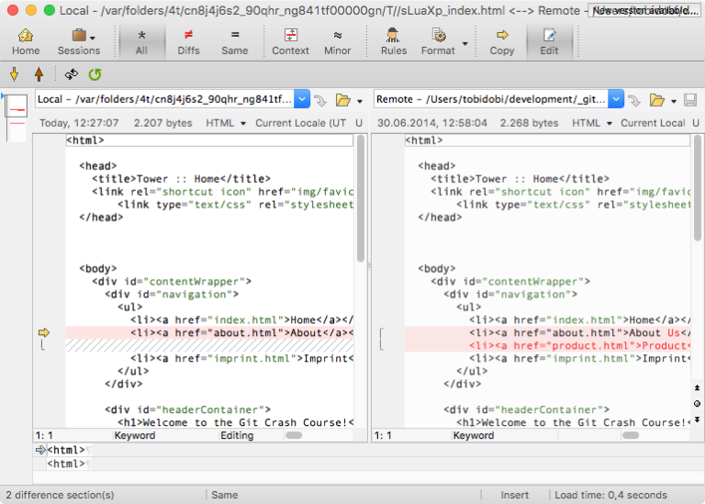Open right pane Current Locale encoding menu

[x=653, y=123]
